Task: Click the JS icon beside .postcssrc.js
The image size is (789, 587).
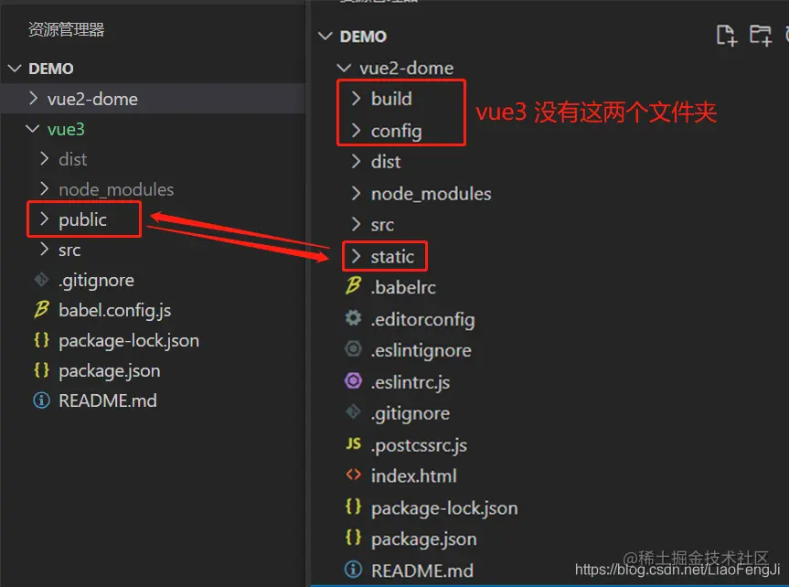Action: (353, 443)
